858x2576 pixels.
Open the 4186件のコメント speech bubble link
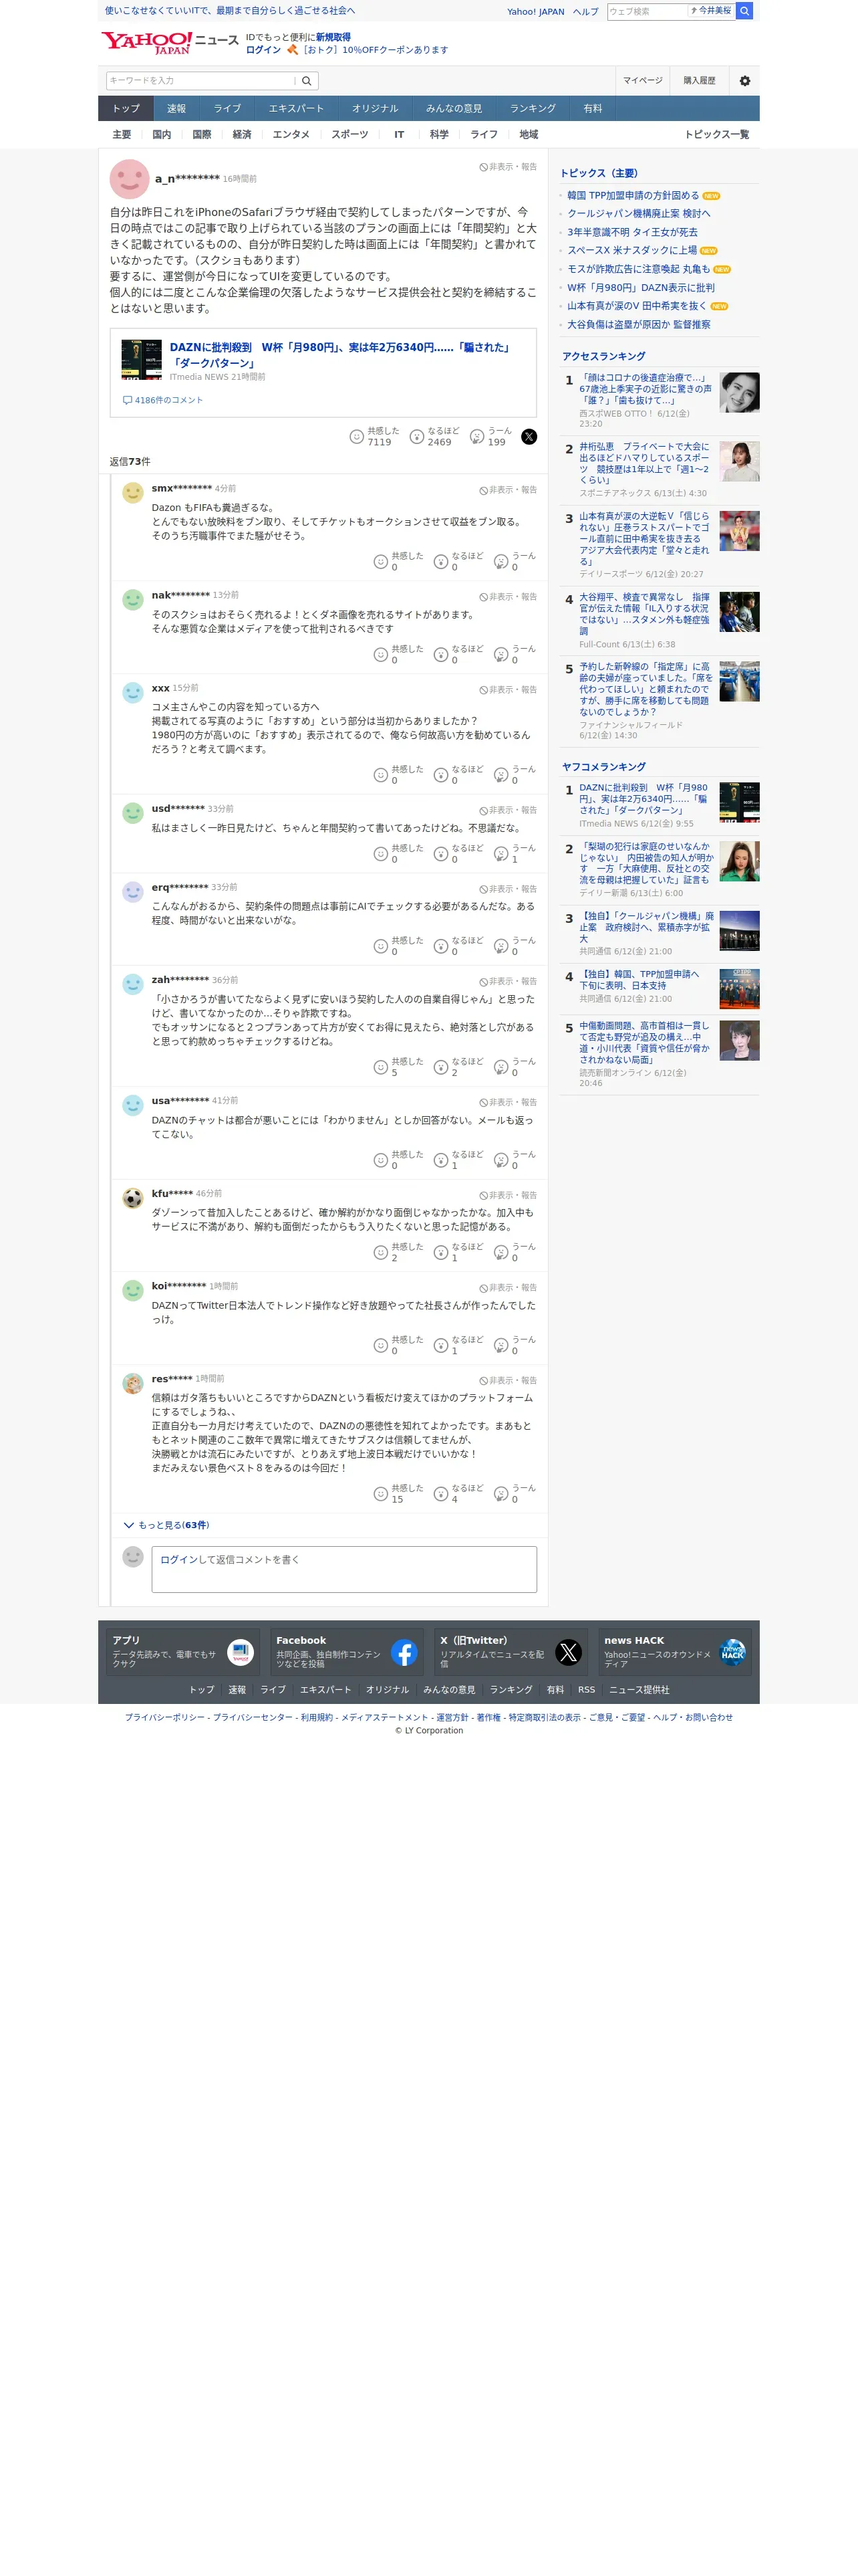click(x=163, y=400)
